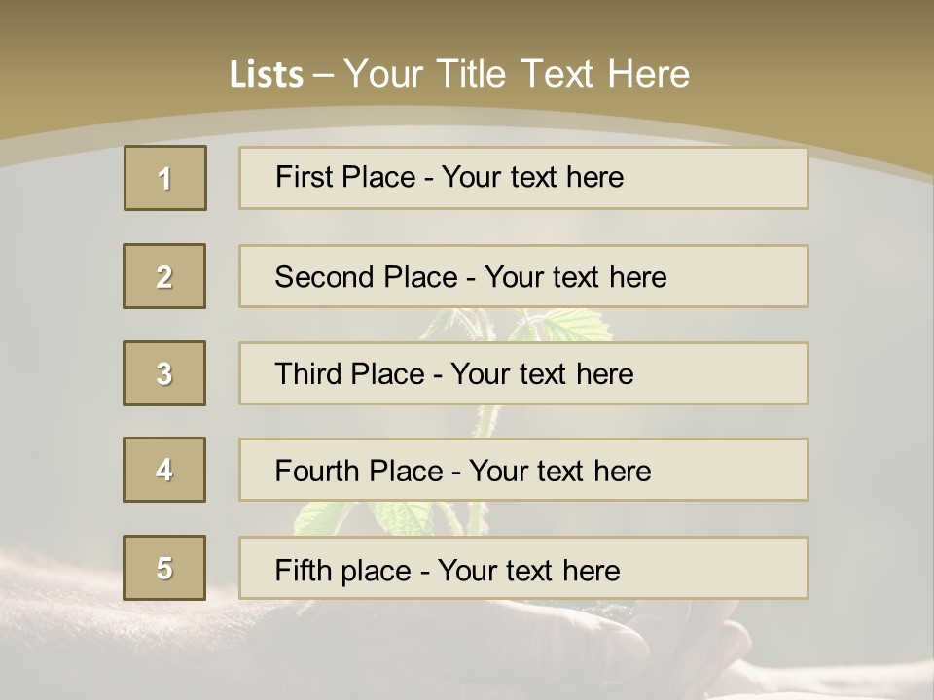This screenshot has height=700, width=934.
Task: Click empty right end of Third Place bar
Action: (x=749, y=373)
